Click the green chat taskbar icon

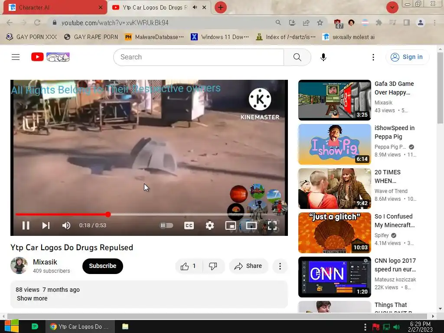click(35, 326)
